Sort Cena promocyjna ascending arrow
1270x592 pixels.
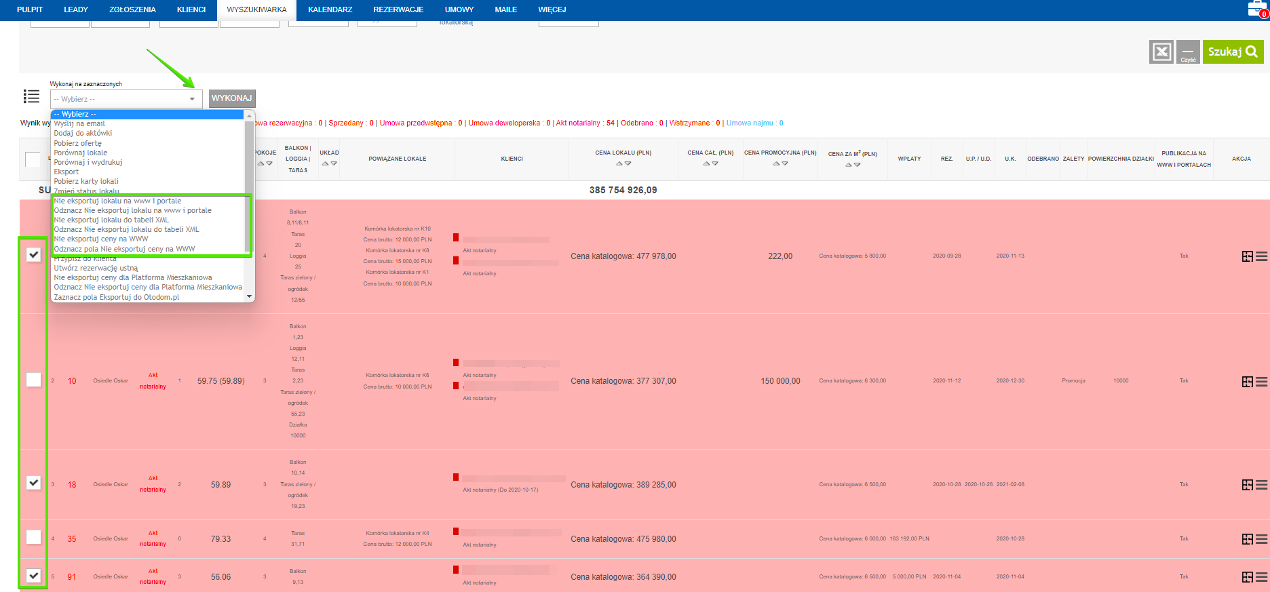776,163
